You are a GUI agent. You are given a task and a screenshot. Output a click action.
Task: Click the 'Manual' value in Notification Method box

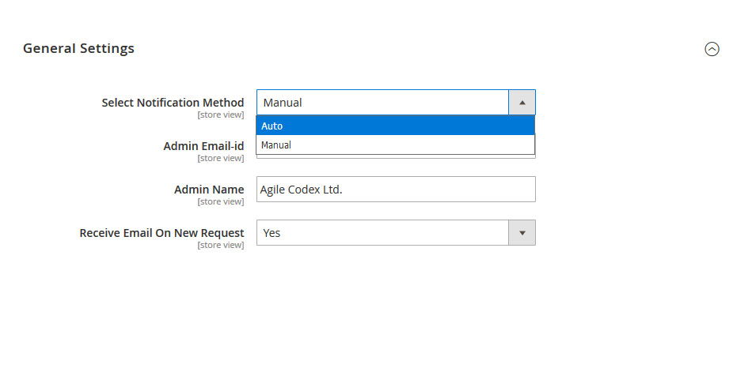point(283,103)
